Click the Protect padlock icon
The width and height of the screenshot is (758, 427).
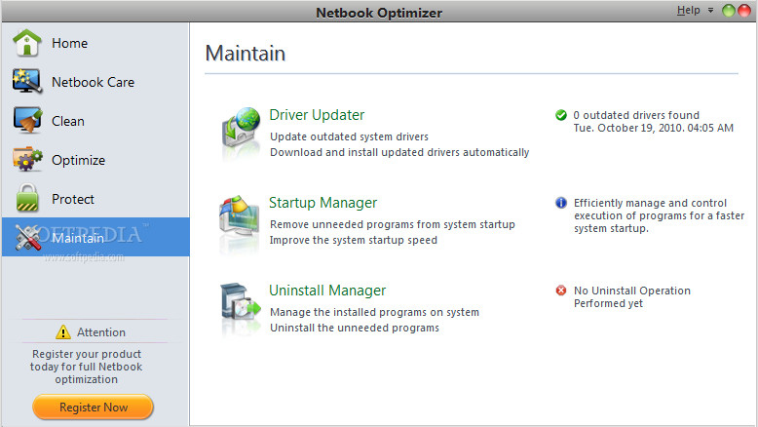click(27, 198)
